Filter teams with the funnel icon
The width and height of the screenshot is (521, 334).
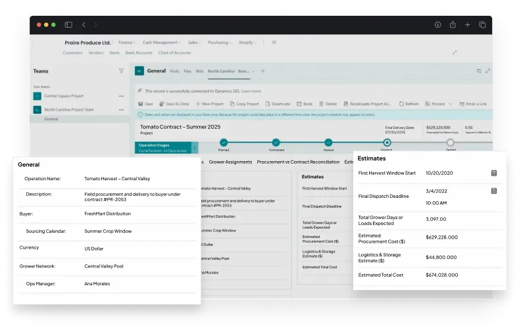click(x=121, y=71)
